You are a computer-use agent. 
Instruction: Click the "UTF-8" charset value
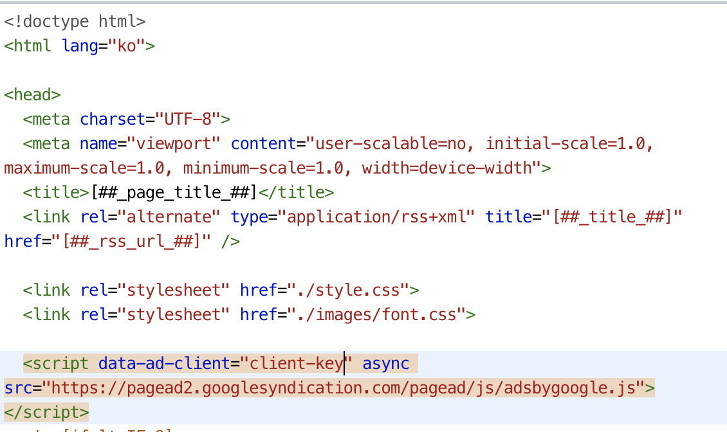click(188, 119)
